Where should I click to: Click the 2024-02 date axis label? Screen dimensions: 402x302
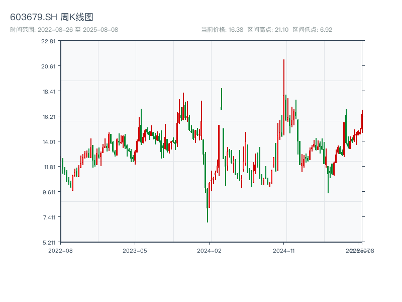210,250
